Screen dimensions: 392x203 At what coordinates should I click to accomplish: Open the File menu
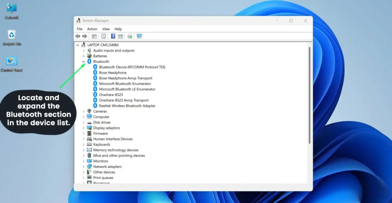point(80,29)
